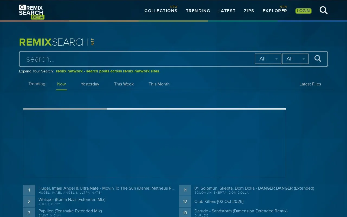The width and height of the screenshot is (347, 217).
Task: Open Whisper (Karim Naas Extended Mix)
Action: click(x=72, y=199)
